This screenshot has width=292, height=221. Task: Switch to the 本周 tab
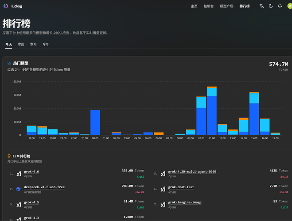21,44
